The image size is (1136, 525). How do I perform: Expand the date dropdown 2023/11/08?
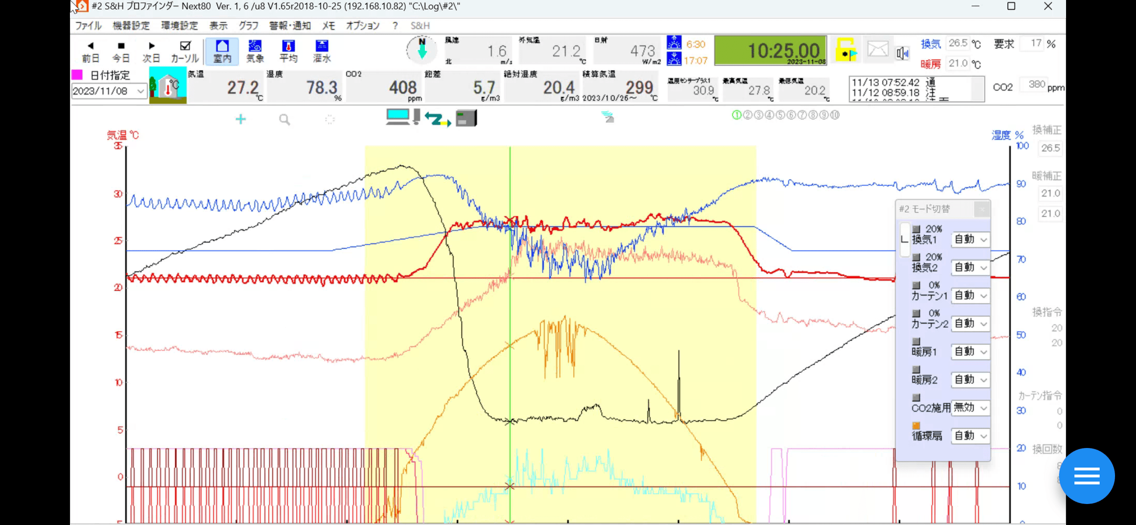pos(140,91)
